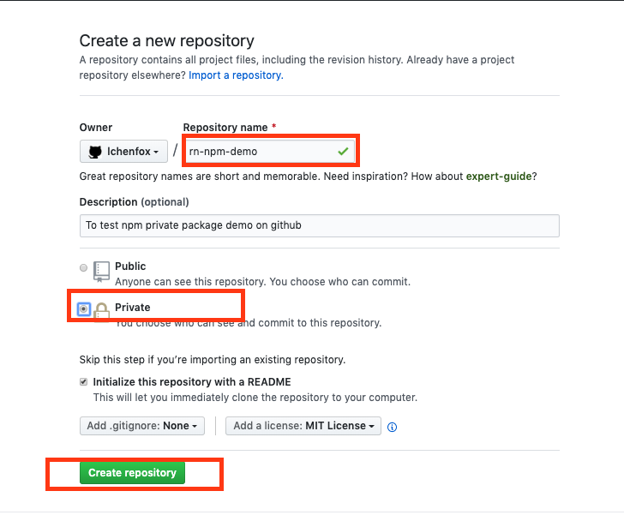Click the lchenfox owner avatar icon
624x515 pixels.
[x=95, y=152]
